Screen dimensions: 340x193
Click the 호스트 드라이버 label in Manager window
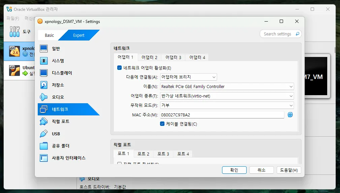(95, 187)
